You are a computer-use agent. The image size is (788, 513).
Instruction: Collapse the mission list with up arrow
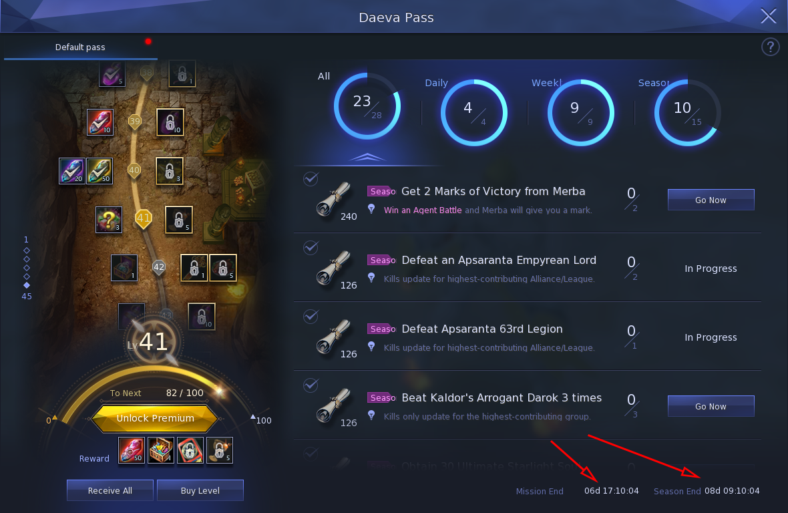pos(367,157)
